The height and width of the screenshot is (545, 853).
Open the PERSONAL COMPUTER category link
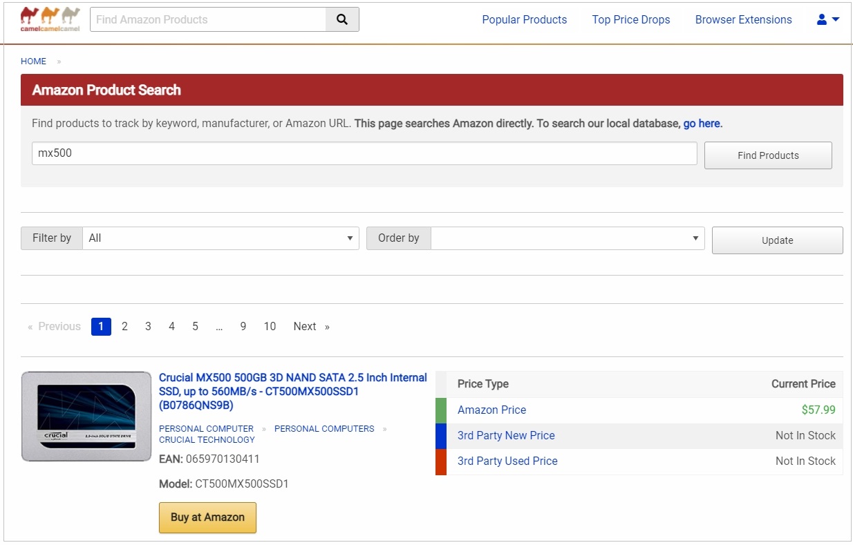click(x=206, y=429)
